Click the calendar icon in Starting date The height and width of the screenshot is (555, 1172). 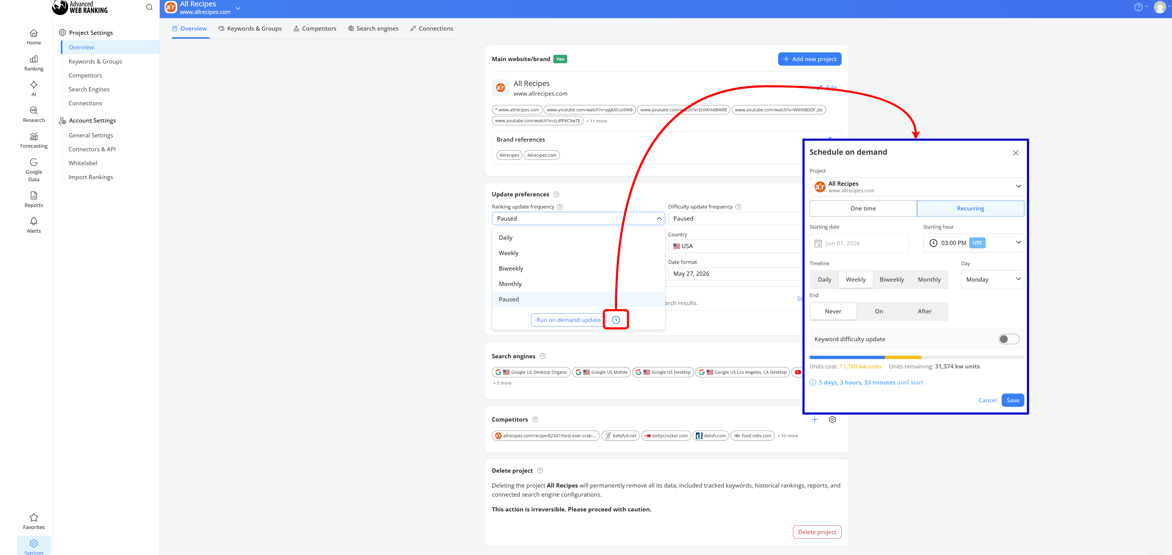click(x=818, y=243)
